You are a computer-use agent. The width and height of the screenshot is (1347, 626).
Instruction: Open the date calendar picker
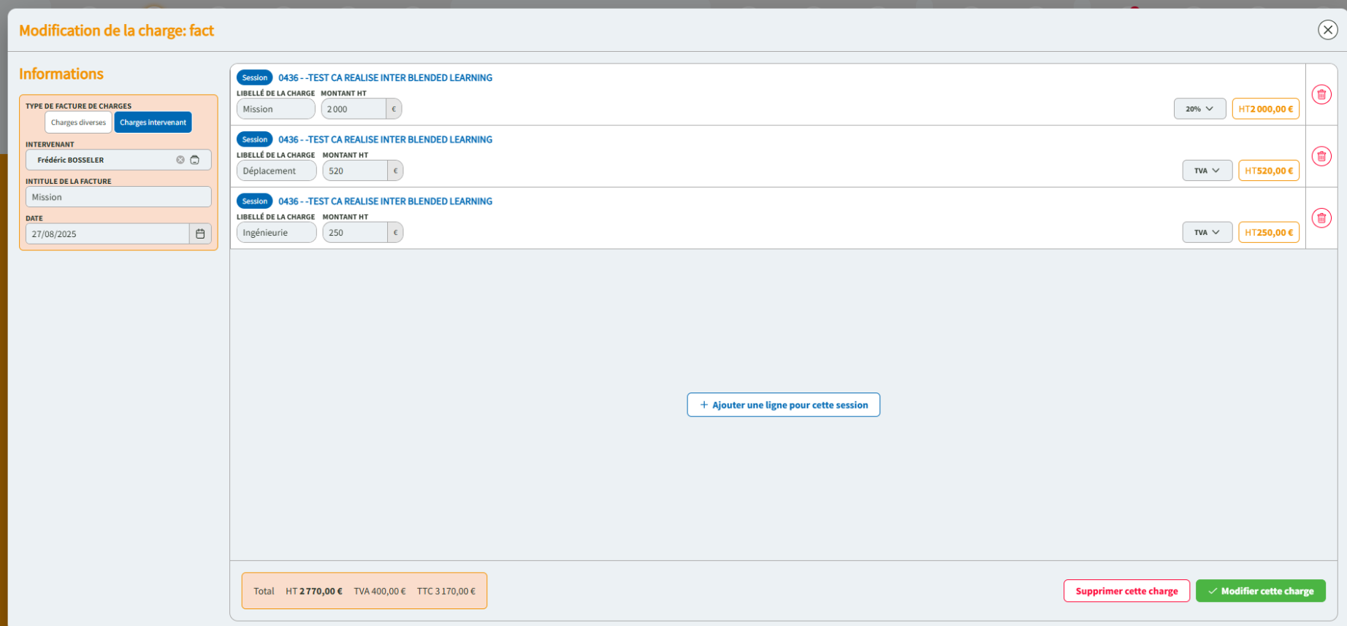200,233
